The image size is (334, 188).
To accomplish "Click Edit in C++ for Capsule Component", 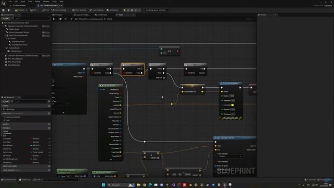I will click(46, 26).
